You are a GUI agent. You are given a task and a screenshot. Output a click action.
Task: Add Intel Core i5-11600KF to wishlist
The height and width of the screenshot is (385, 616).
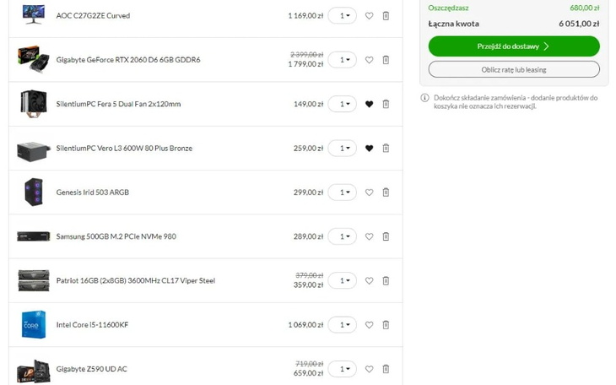click(x=369, y=325)
